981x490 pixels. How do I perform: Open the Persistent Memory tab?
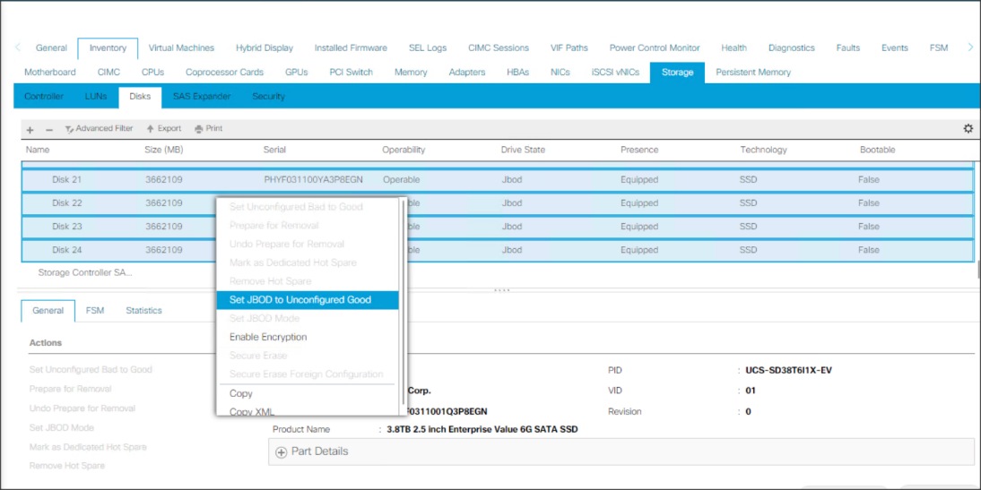[x=752, y=72]
